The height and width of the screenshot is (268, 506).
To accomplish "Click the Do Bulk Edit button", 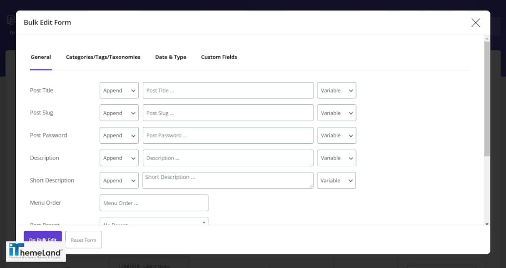I will (42, 240).
